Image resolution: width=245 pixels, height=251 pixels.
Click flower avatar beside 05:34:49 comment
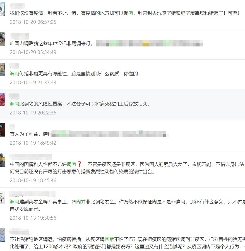point(3,39)
